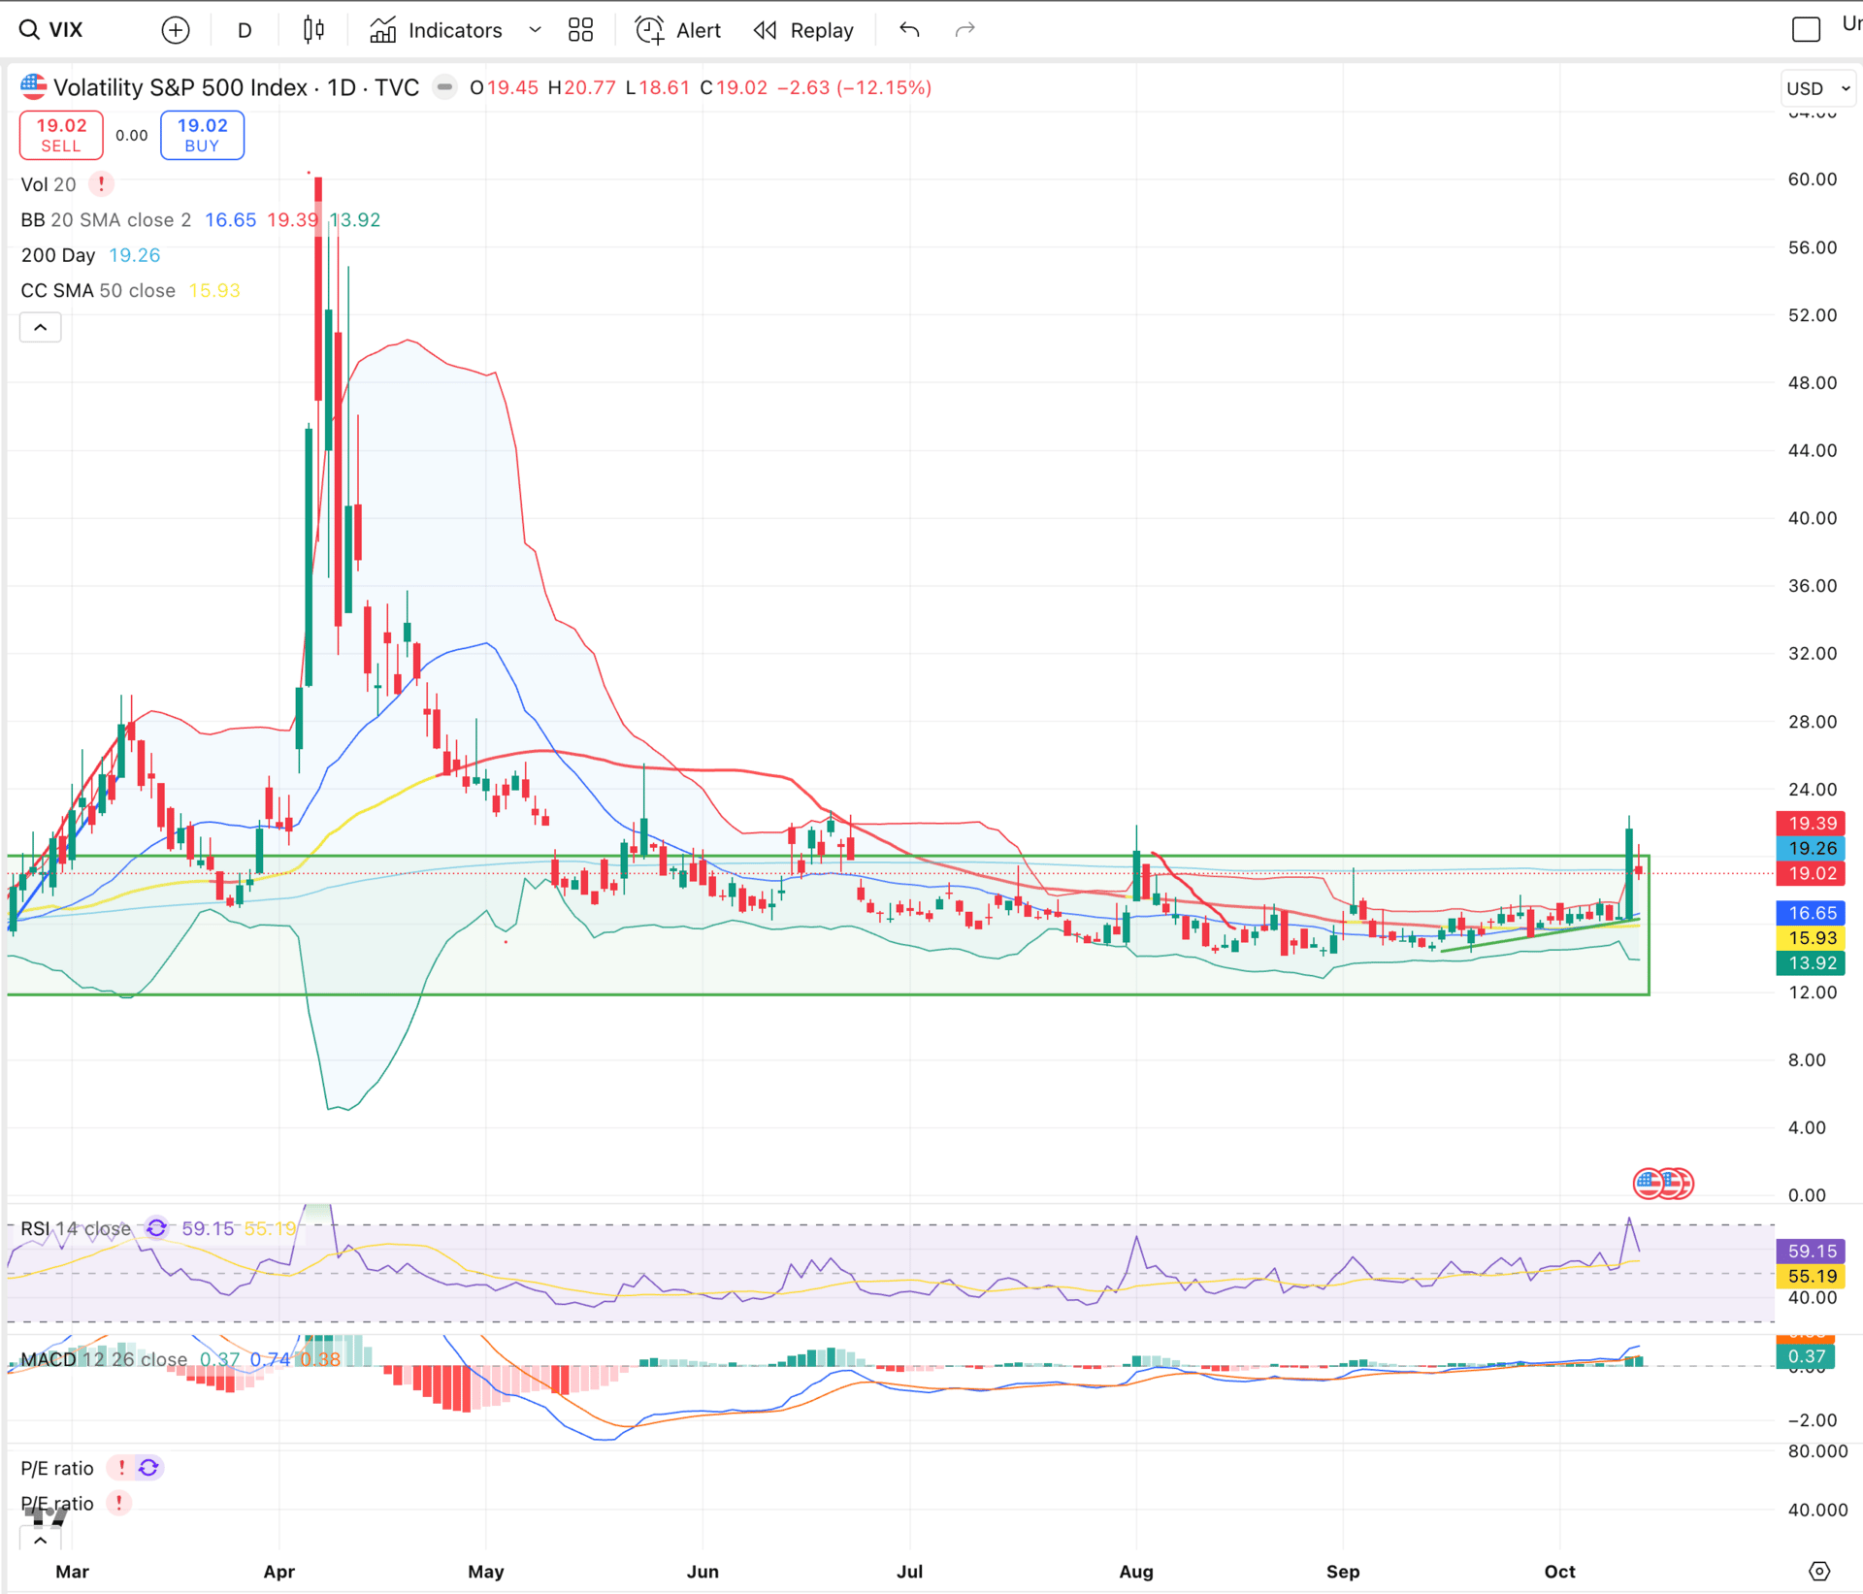
Task: Select the D daily interval button
Action: pyautogui.click(x=245, y=30)
